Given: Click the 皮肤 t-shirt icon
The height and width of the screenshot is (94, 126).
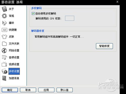Looking at the screenshot, I should [x=4, y=37].
